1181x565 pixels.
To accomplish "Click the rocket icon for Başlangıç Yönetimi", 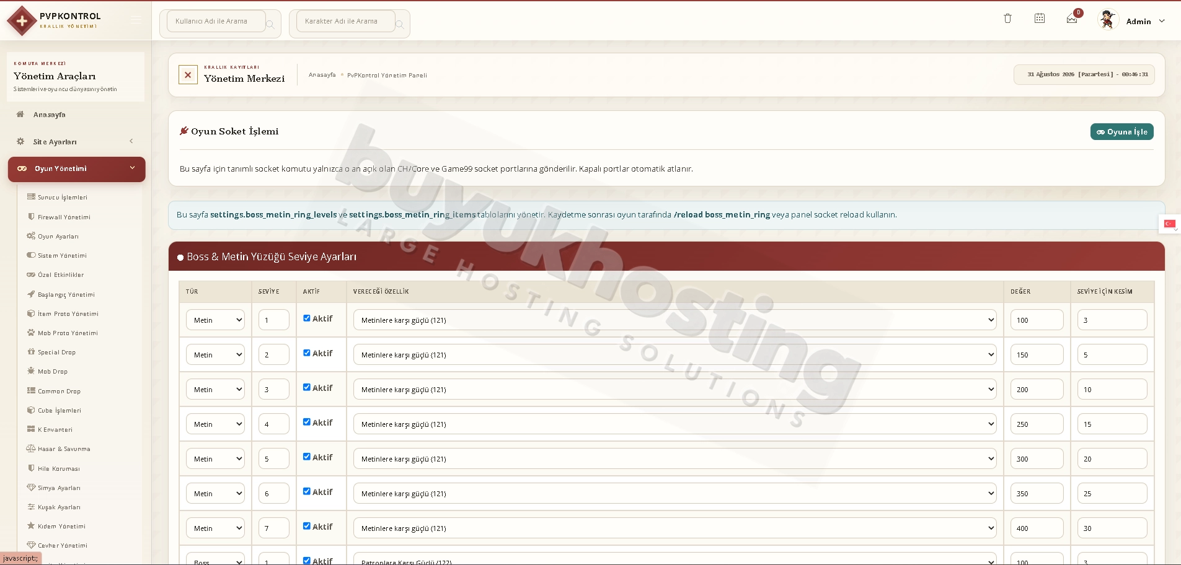I will click(x=31, y=294).
